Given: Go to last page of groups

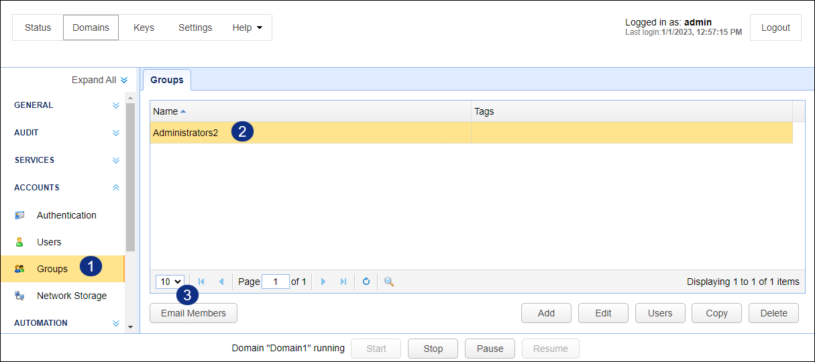Looking at the screenshot, I should point(343,282).
